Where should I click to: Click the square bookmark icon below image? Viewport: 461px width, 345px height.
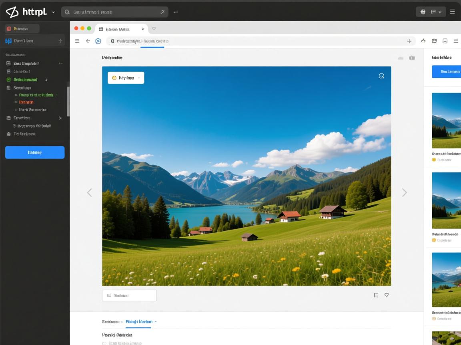pos(376,295)
